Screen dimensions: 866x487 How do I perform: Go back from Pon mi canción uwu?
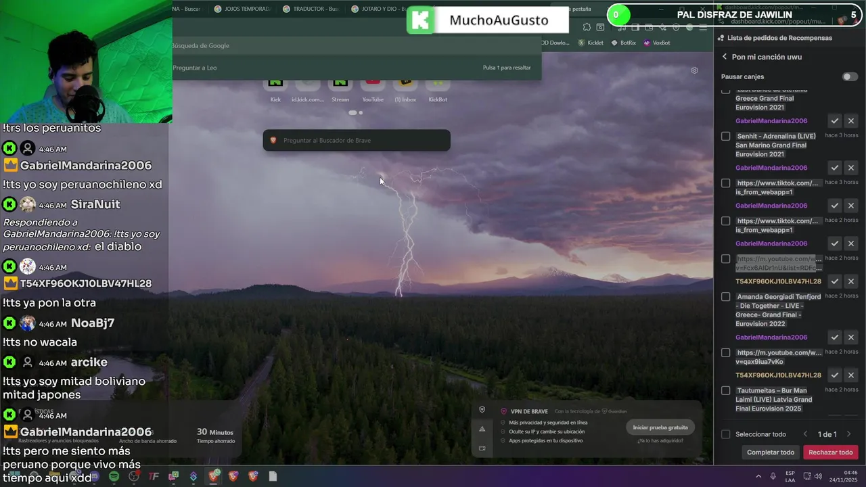click(725, 57)
